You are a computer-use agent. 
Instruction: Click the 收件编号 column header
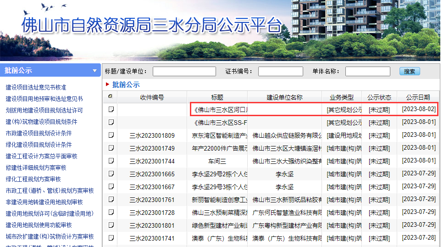[x=152, y=97]
